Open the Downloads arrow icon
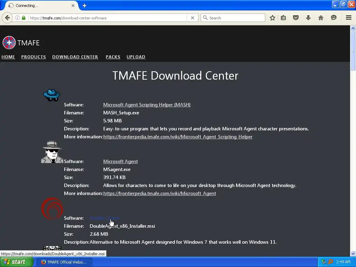 tap(308, 18)
